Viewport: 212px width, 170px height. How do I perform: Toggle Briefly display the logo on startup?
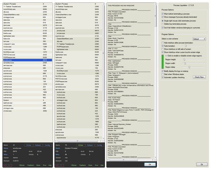[163, 71]
